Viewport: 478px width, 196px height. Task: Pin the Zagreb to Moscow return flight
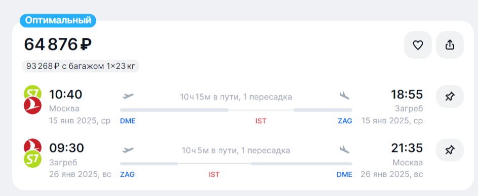click(450, 150)
